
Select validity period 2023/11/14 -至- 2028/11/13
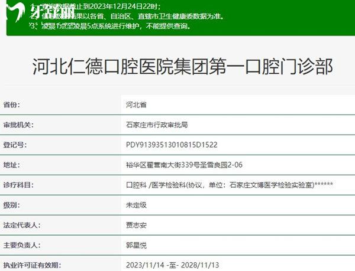(173, 265)
